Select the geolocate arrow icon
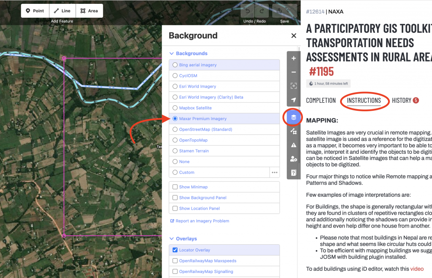The height and width of the screenshot is (278, 432). 293,100
